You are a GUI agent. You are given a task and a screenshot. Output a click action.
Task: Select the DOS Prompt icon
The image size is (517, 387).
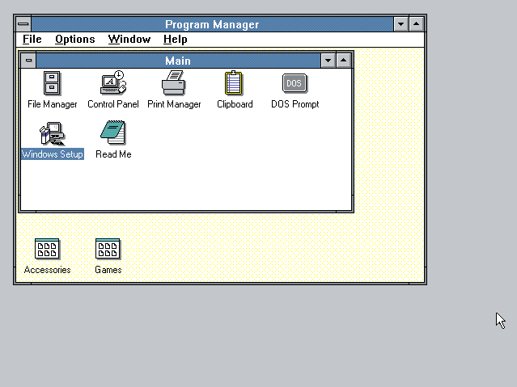(295, 83)
